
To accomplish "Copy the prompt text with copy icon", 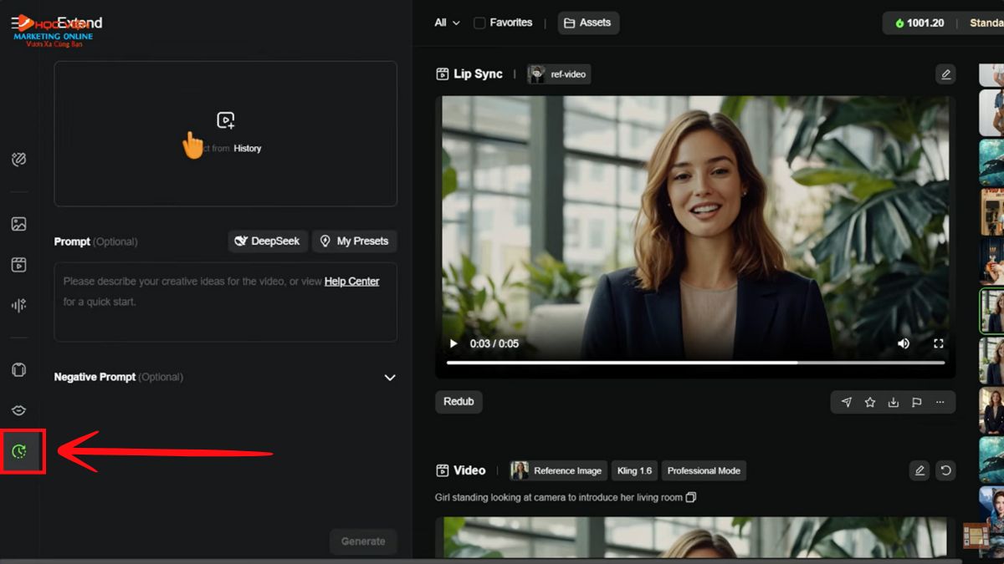I will (x=691, y=497).
